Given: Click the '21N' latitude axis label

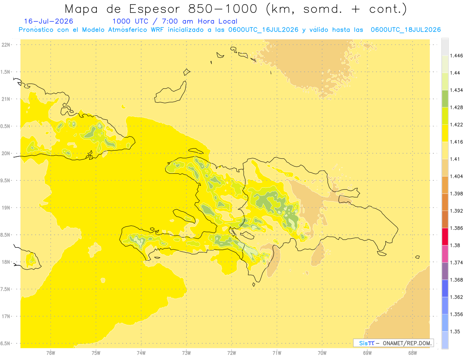Looking at the screenshot, I should (5, 99).
